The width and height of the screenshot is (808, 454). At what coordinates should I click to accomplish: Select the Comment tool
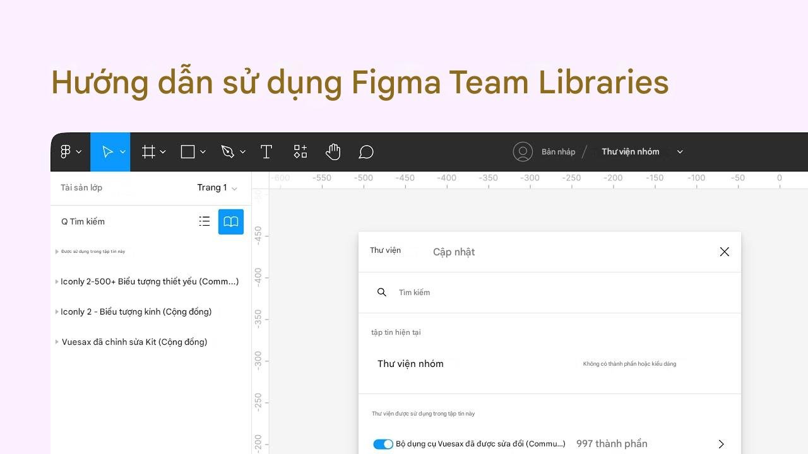[366, 152]
